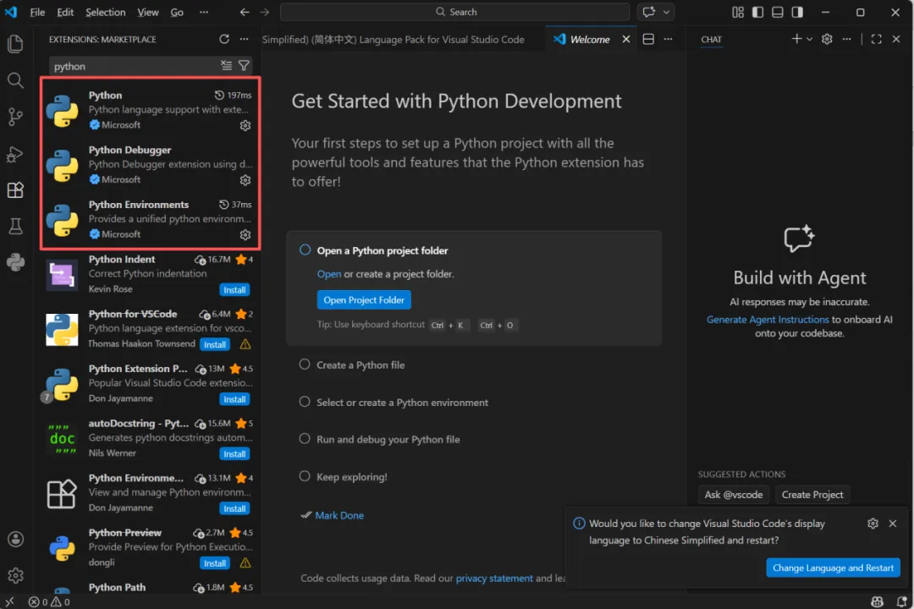Install the Python Indent extension
The image size is (914, 609).
pyautogui.click(x=234, y=290)
